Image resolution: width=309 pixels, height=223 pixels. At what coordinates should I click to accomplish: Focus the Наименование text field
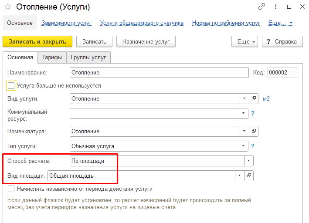click(159, 72)
